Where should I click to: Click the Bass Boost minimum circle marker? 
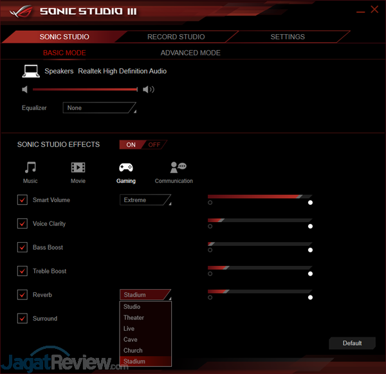(210, 250)
